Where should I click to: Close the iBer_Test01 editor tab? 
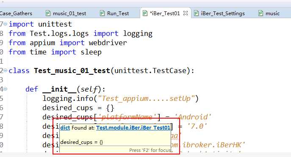[185, 13]
